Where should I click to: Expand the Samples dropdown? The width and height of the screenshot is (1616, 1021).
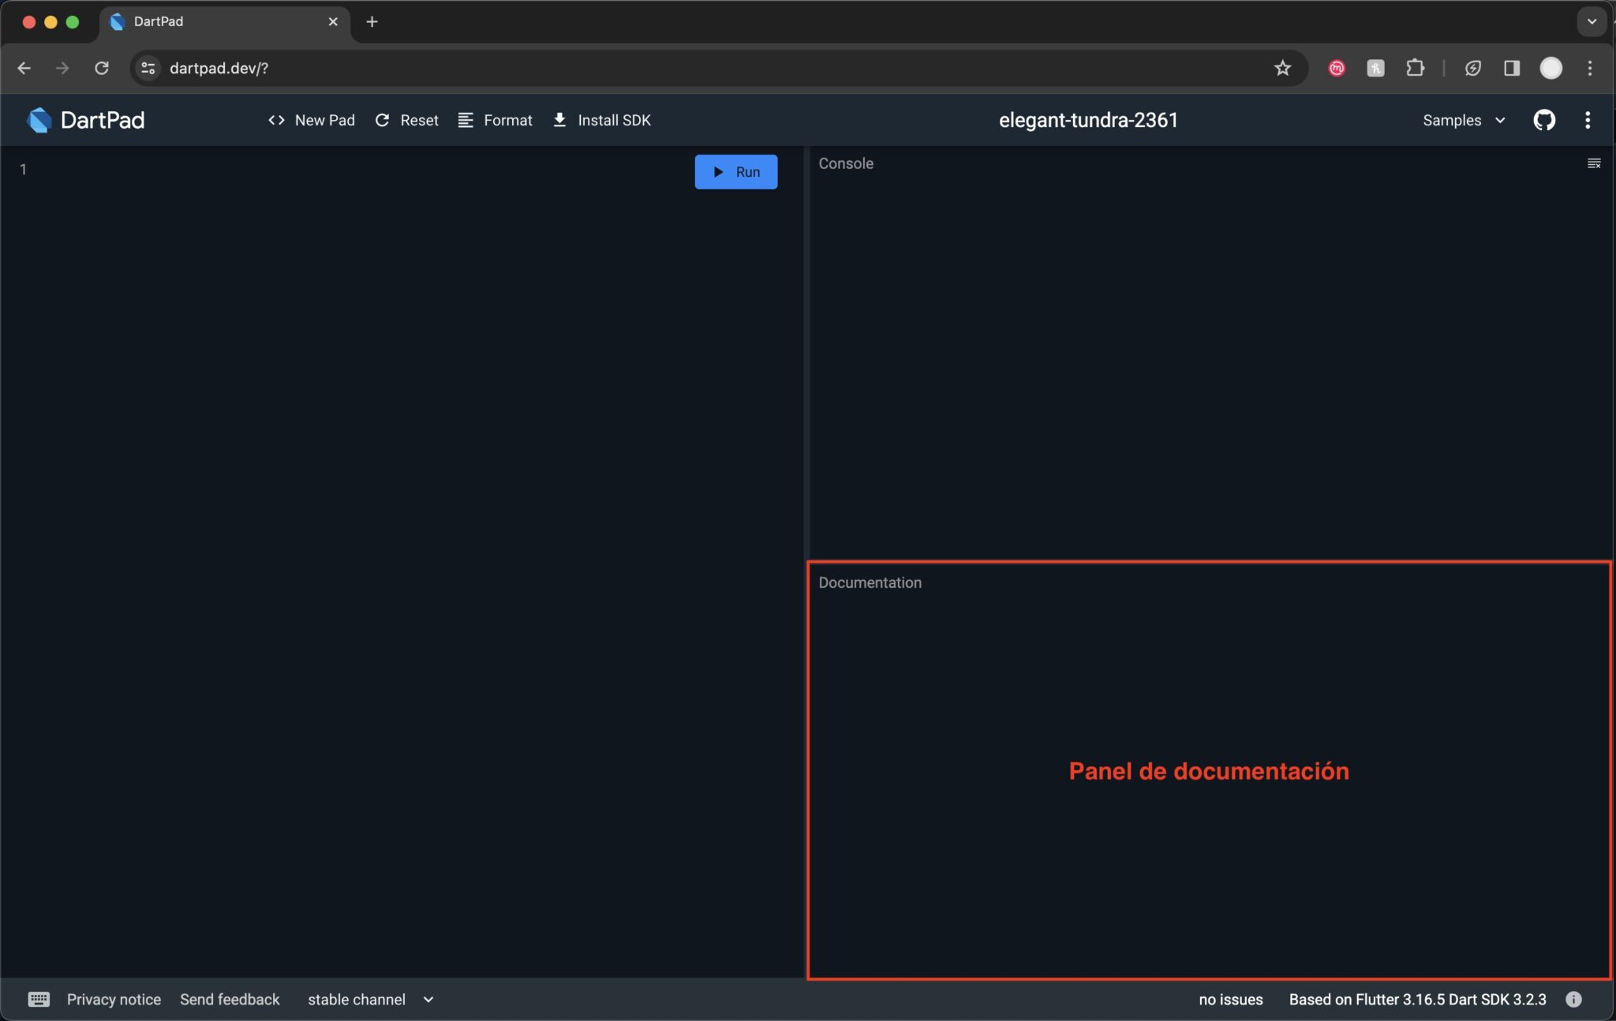(x=1464, y=120)
